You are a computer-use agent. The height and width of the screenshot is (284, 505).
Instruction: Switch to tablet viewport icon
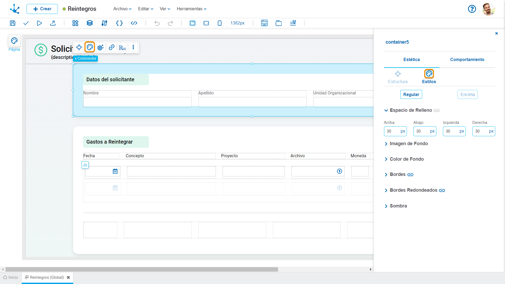(206, 23)
